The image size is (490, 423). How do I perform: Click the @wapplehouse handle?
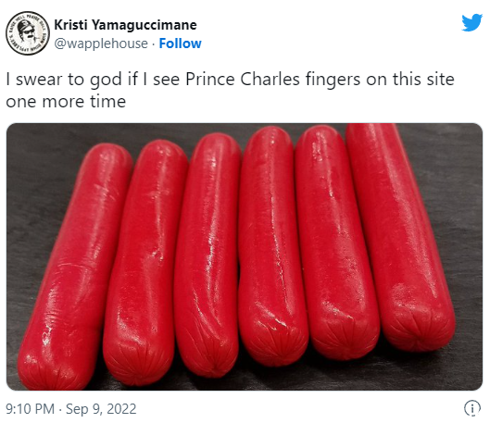(101, 44)
